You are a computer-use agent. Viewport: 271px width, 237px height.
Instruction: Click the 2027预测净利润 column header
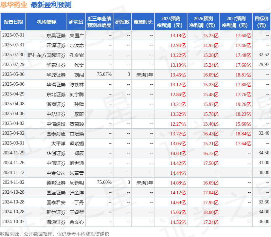point(236,22)
